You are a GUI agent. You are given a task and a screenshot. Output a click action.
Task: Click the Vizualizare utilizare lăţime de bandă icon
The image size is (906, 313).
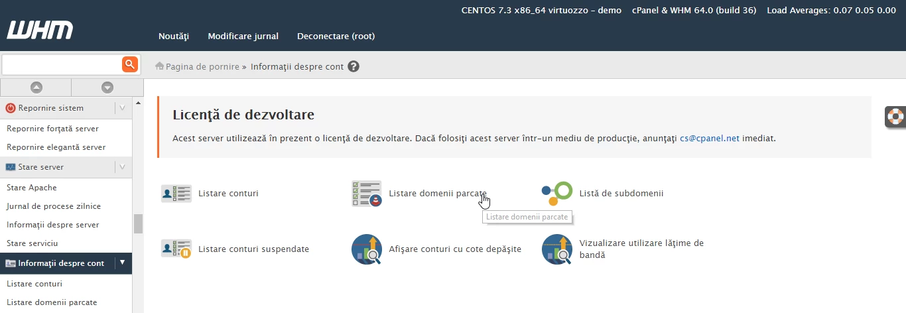(x=556, y=249)
